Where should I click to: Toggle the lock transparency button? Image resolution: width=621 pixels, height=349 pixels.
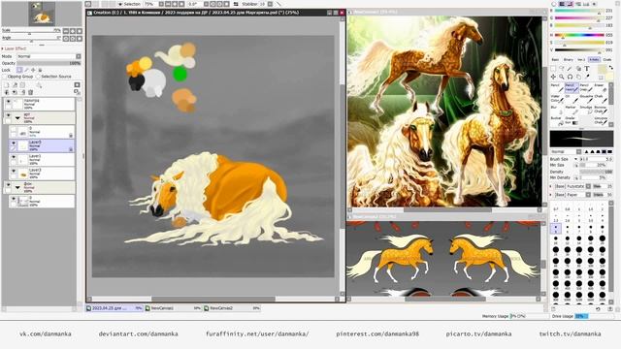click(x=19, y=70)
